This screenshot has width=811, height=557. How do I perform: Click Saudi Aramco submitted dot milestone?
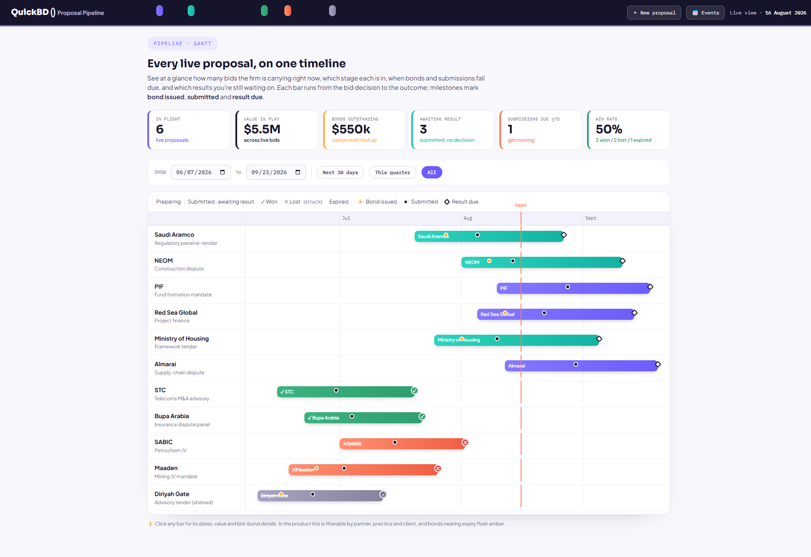pos(477,235)
